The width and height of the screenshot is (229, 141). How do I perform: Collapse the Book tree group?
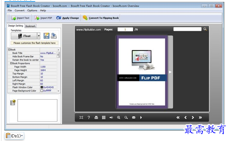tap(9, 49)
